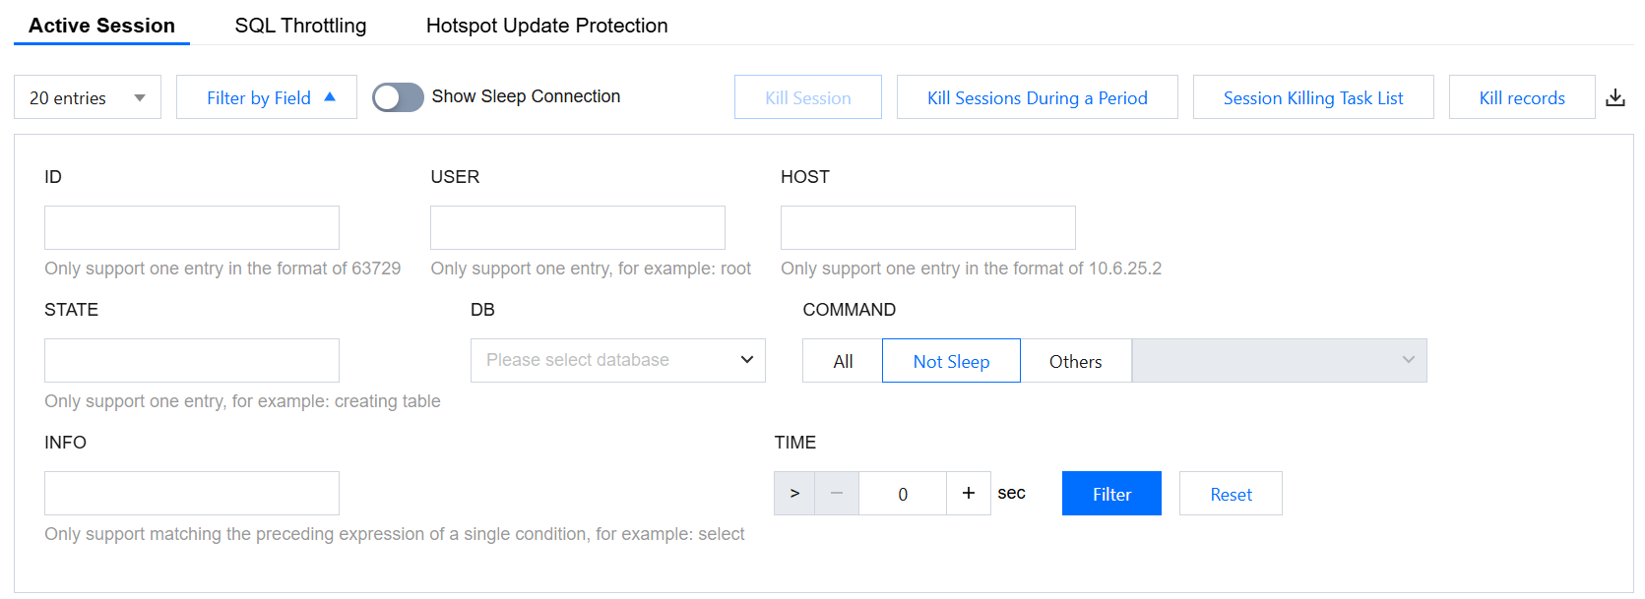Click the greater-than operator for TIME

[x=794, y=494]
